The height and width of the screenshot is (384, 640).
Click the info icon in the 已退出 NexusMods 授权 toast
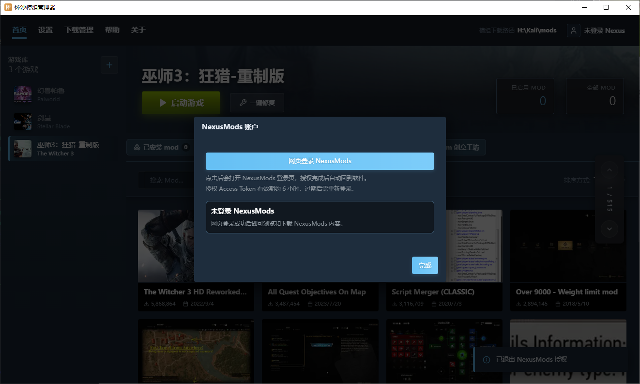(487, 359)
